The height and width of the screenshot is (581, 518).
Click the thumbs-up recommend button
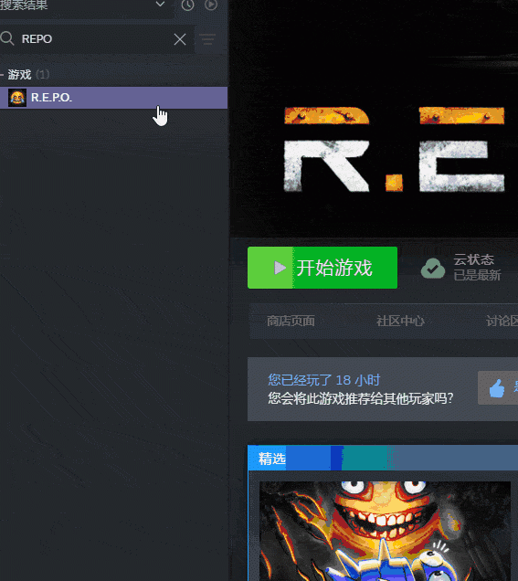[x=498, y=388]
